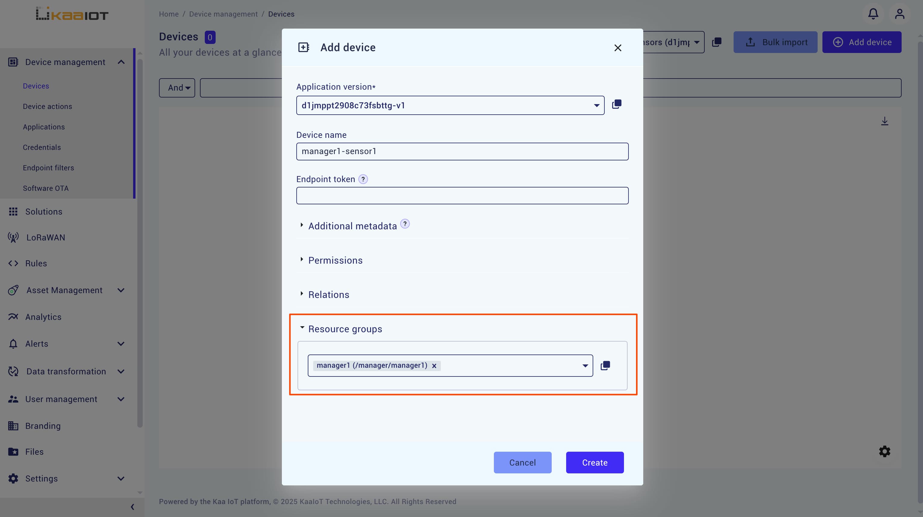
Task: Click the Device name input field
Action: coord(462,151)
